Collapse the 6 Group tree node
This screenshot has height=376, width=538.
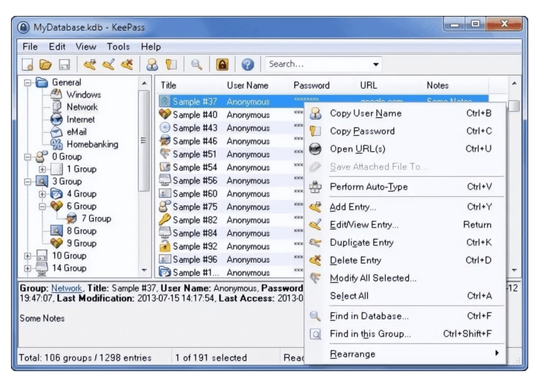[42, 206]
